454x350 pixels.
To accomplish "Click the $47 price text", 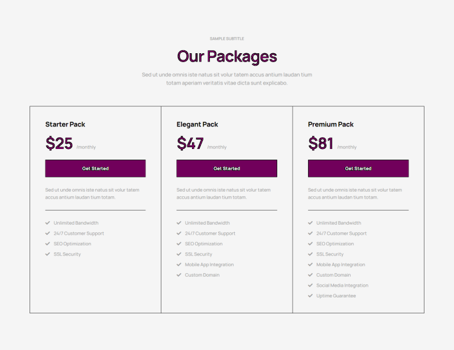I will click(x=190, y=143).
